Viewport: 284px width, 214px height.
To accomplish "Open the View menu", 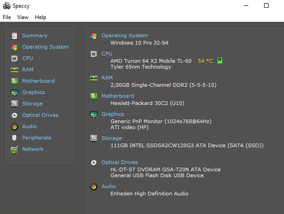I will tap(23, 17).
